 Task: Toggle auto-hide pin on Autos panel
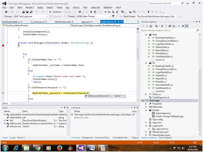click(x=64, y=108)
